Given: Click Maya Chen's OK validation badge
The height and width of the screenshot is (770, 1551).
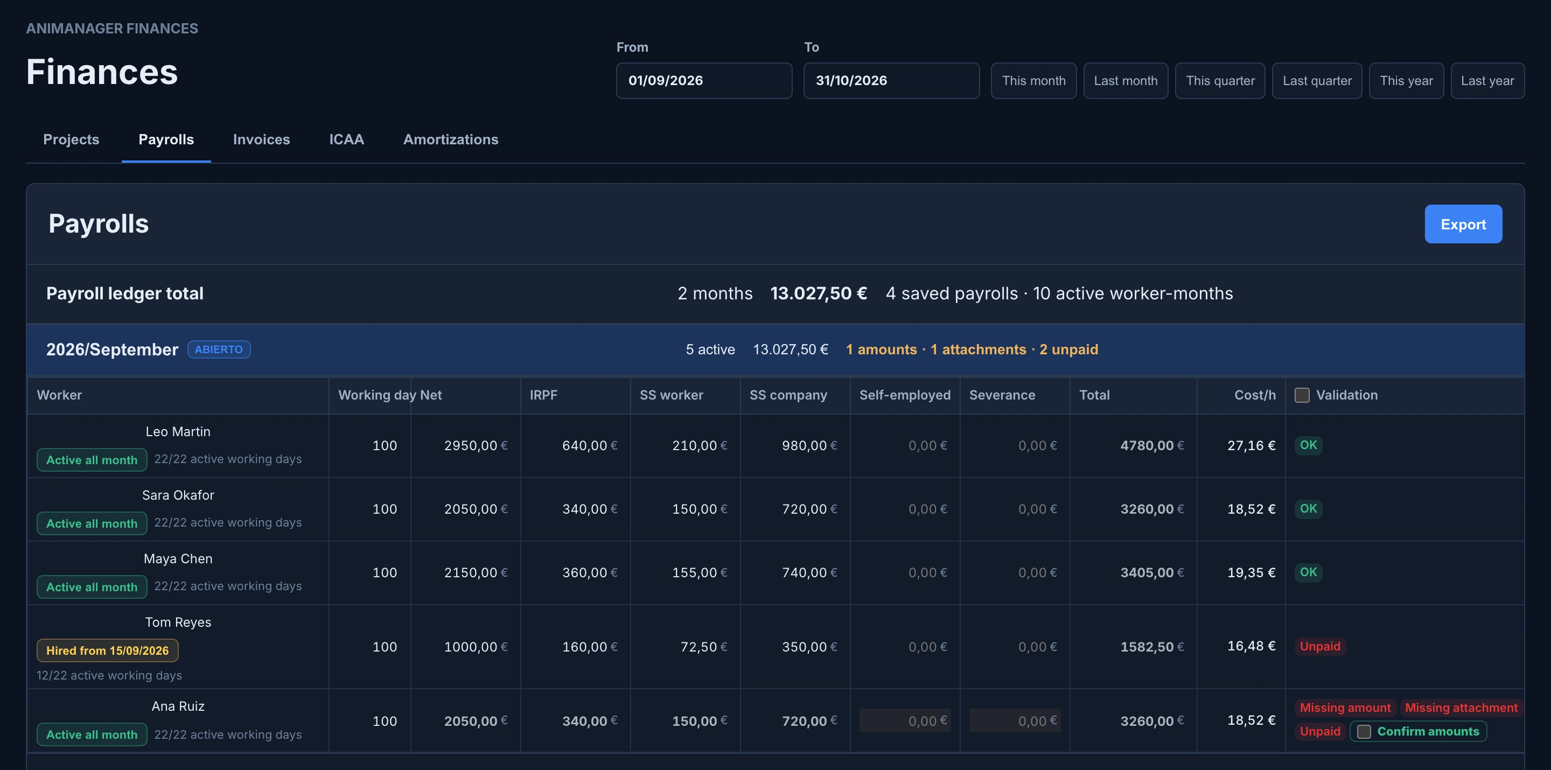Looking at the screenshot, I should coord(1308,572).
